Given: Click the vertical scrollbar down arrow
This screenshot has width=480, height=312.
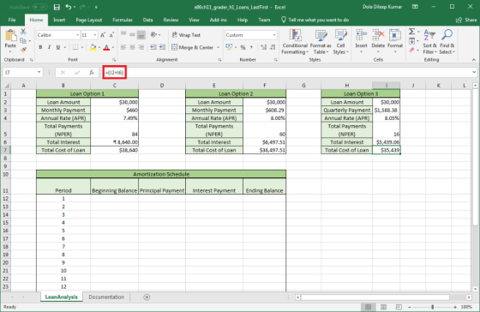Looking at the screenshot, I should point(475,289).
